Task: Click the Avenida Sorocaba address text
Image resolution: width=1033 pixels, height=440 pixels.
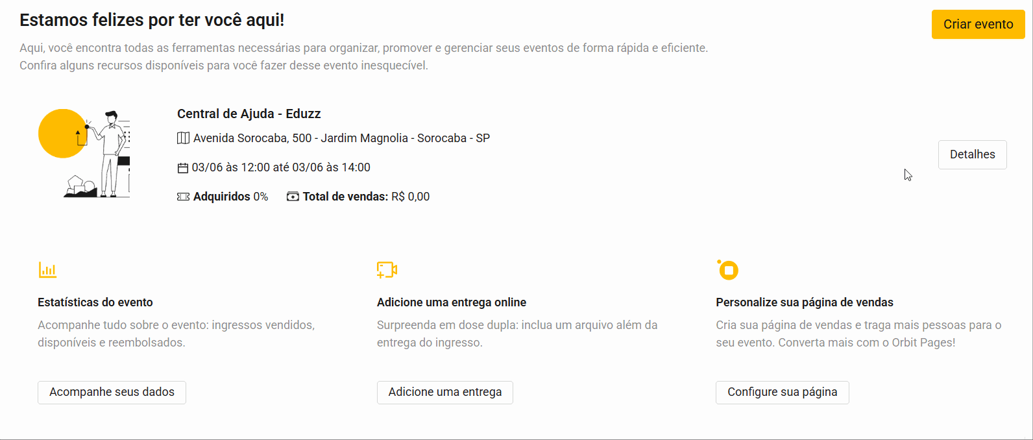Action: click(x=341, y=138)
